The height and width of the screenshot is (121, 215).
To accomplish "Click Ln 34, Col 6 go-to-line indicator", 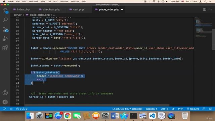I will [x=127, y=109].
